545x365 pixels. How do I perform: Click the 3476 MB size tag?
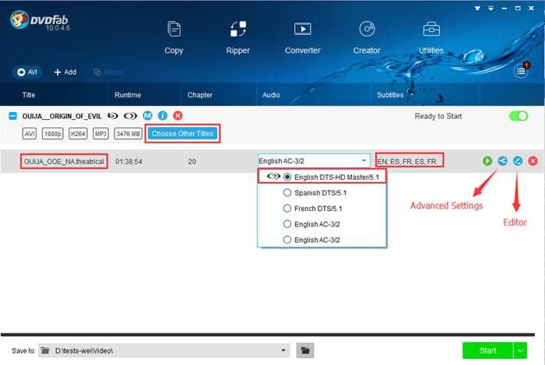[128, 134]
